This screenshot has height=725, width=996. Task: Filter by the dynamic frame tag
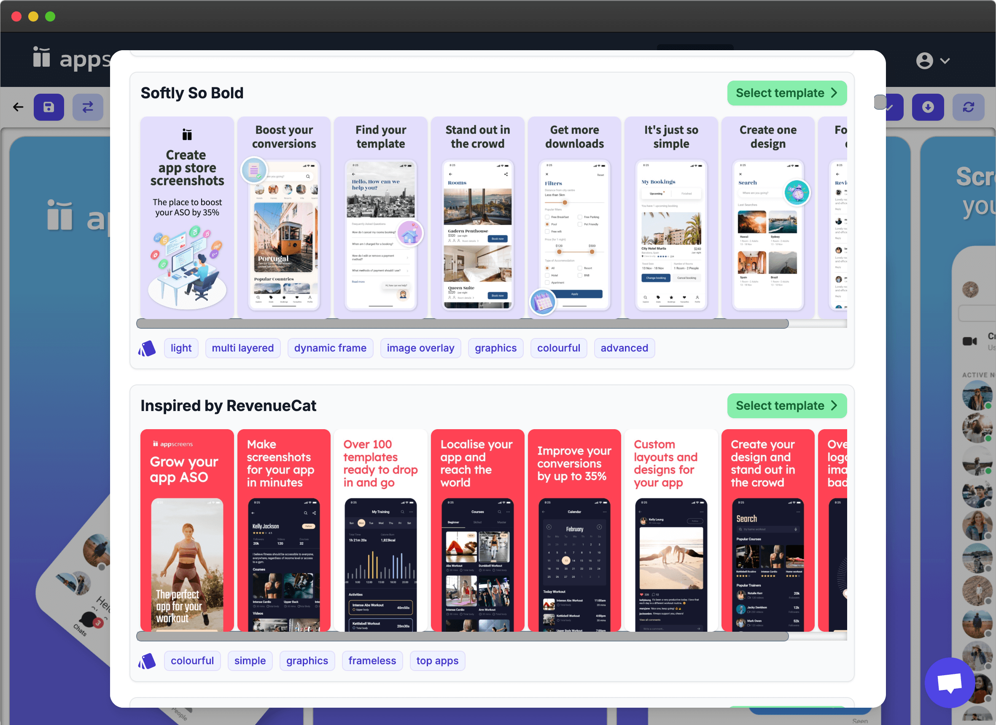click(330, 348)
